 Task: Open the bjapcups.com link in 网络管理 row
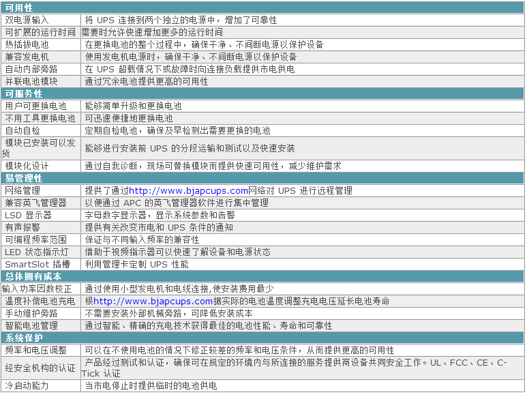(x=188, y=190)
